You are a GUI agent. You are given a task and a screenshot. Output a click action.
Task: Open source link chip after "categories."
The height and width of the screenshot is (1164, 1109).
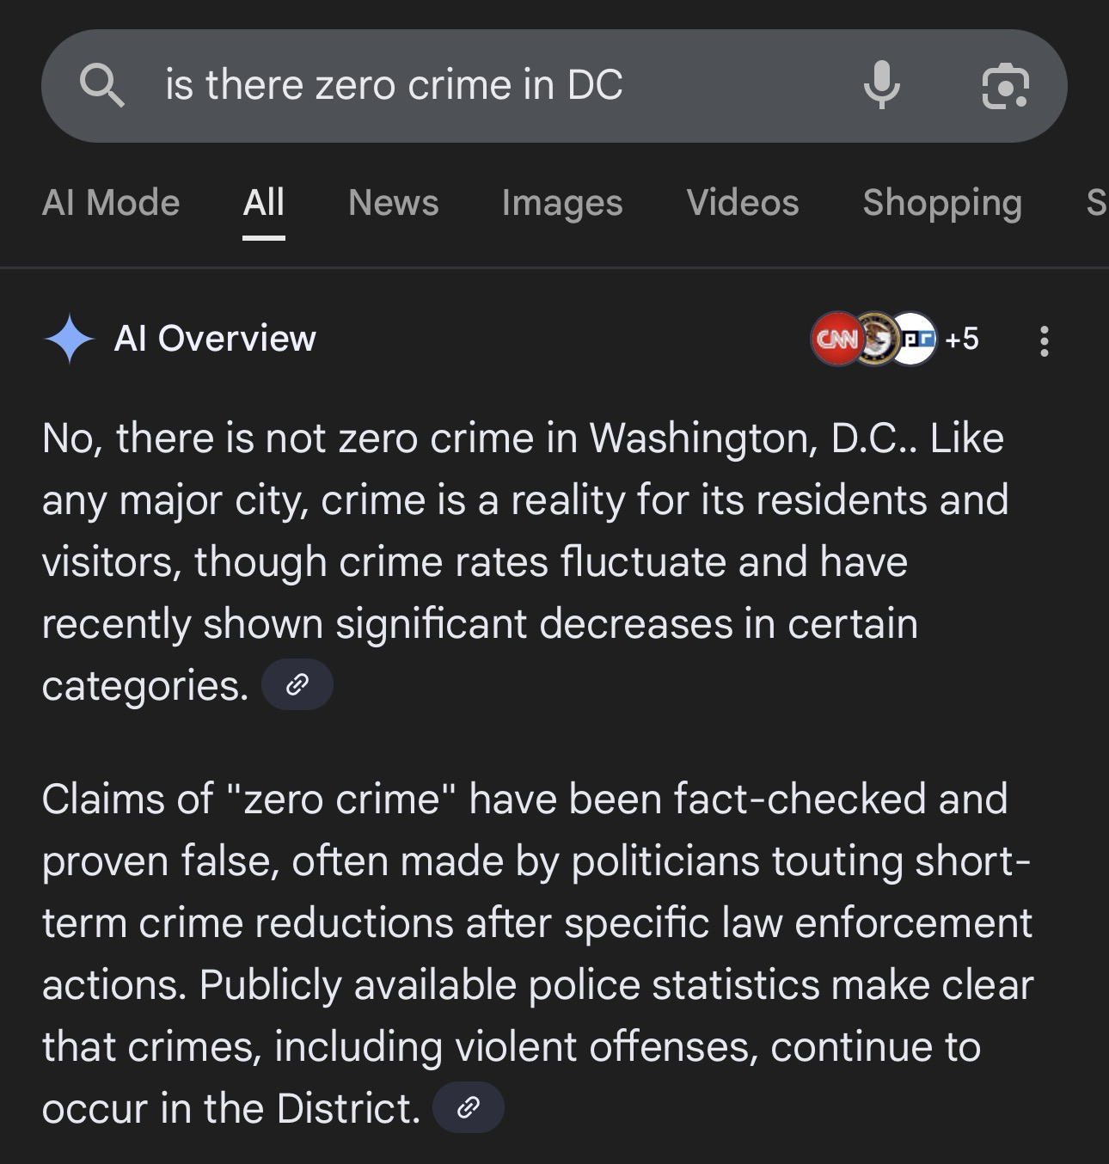297,684
